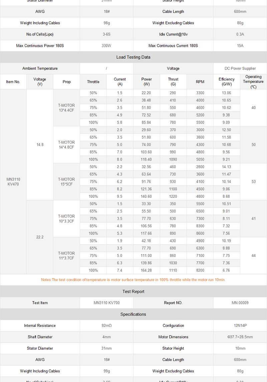The width and height of the screenshot is (267, 382).
Task: Click the '3-6S' cells value
Action: (106, 34)
